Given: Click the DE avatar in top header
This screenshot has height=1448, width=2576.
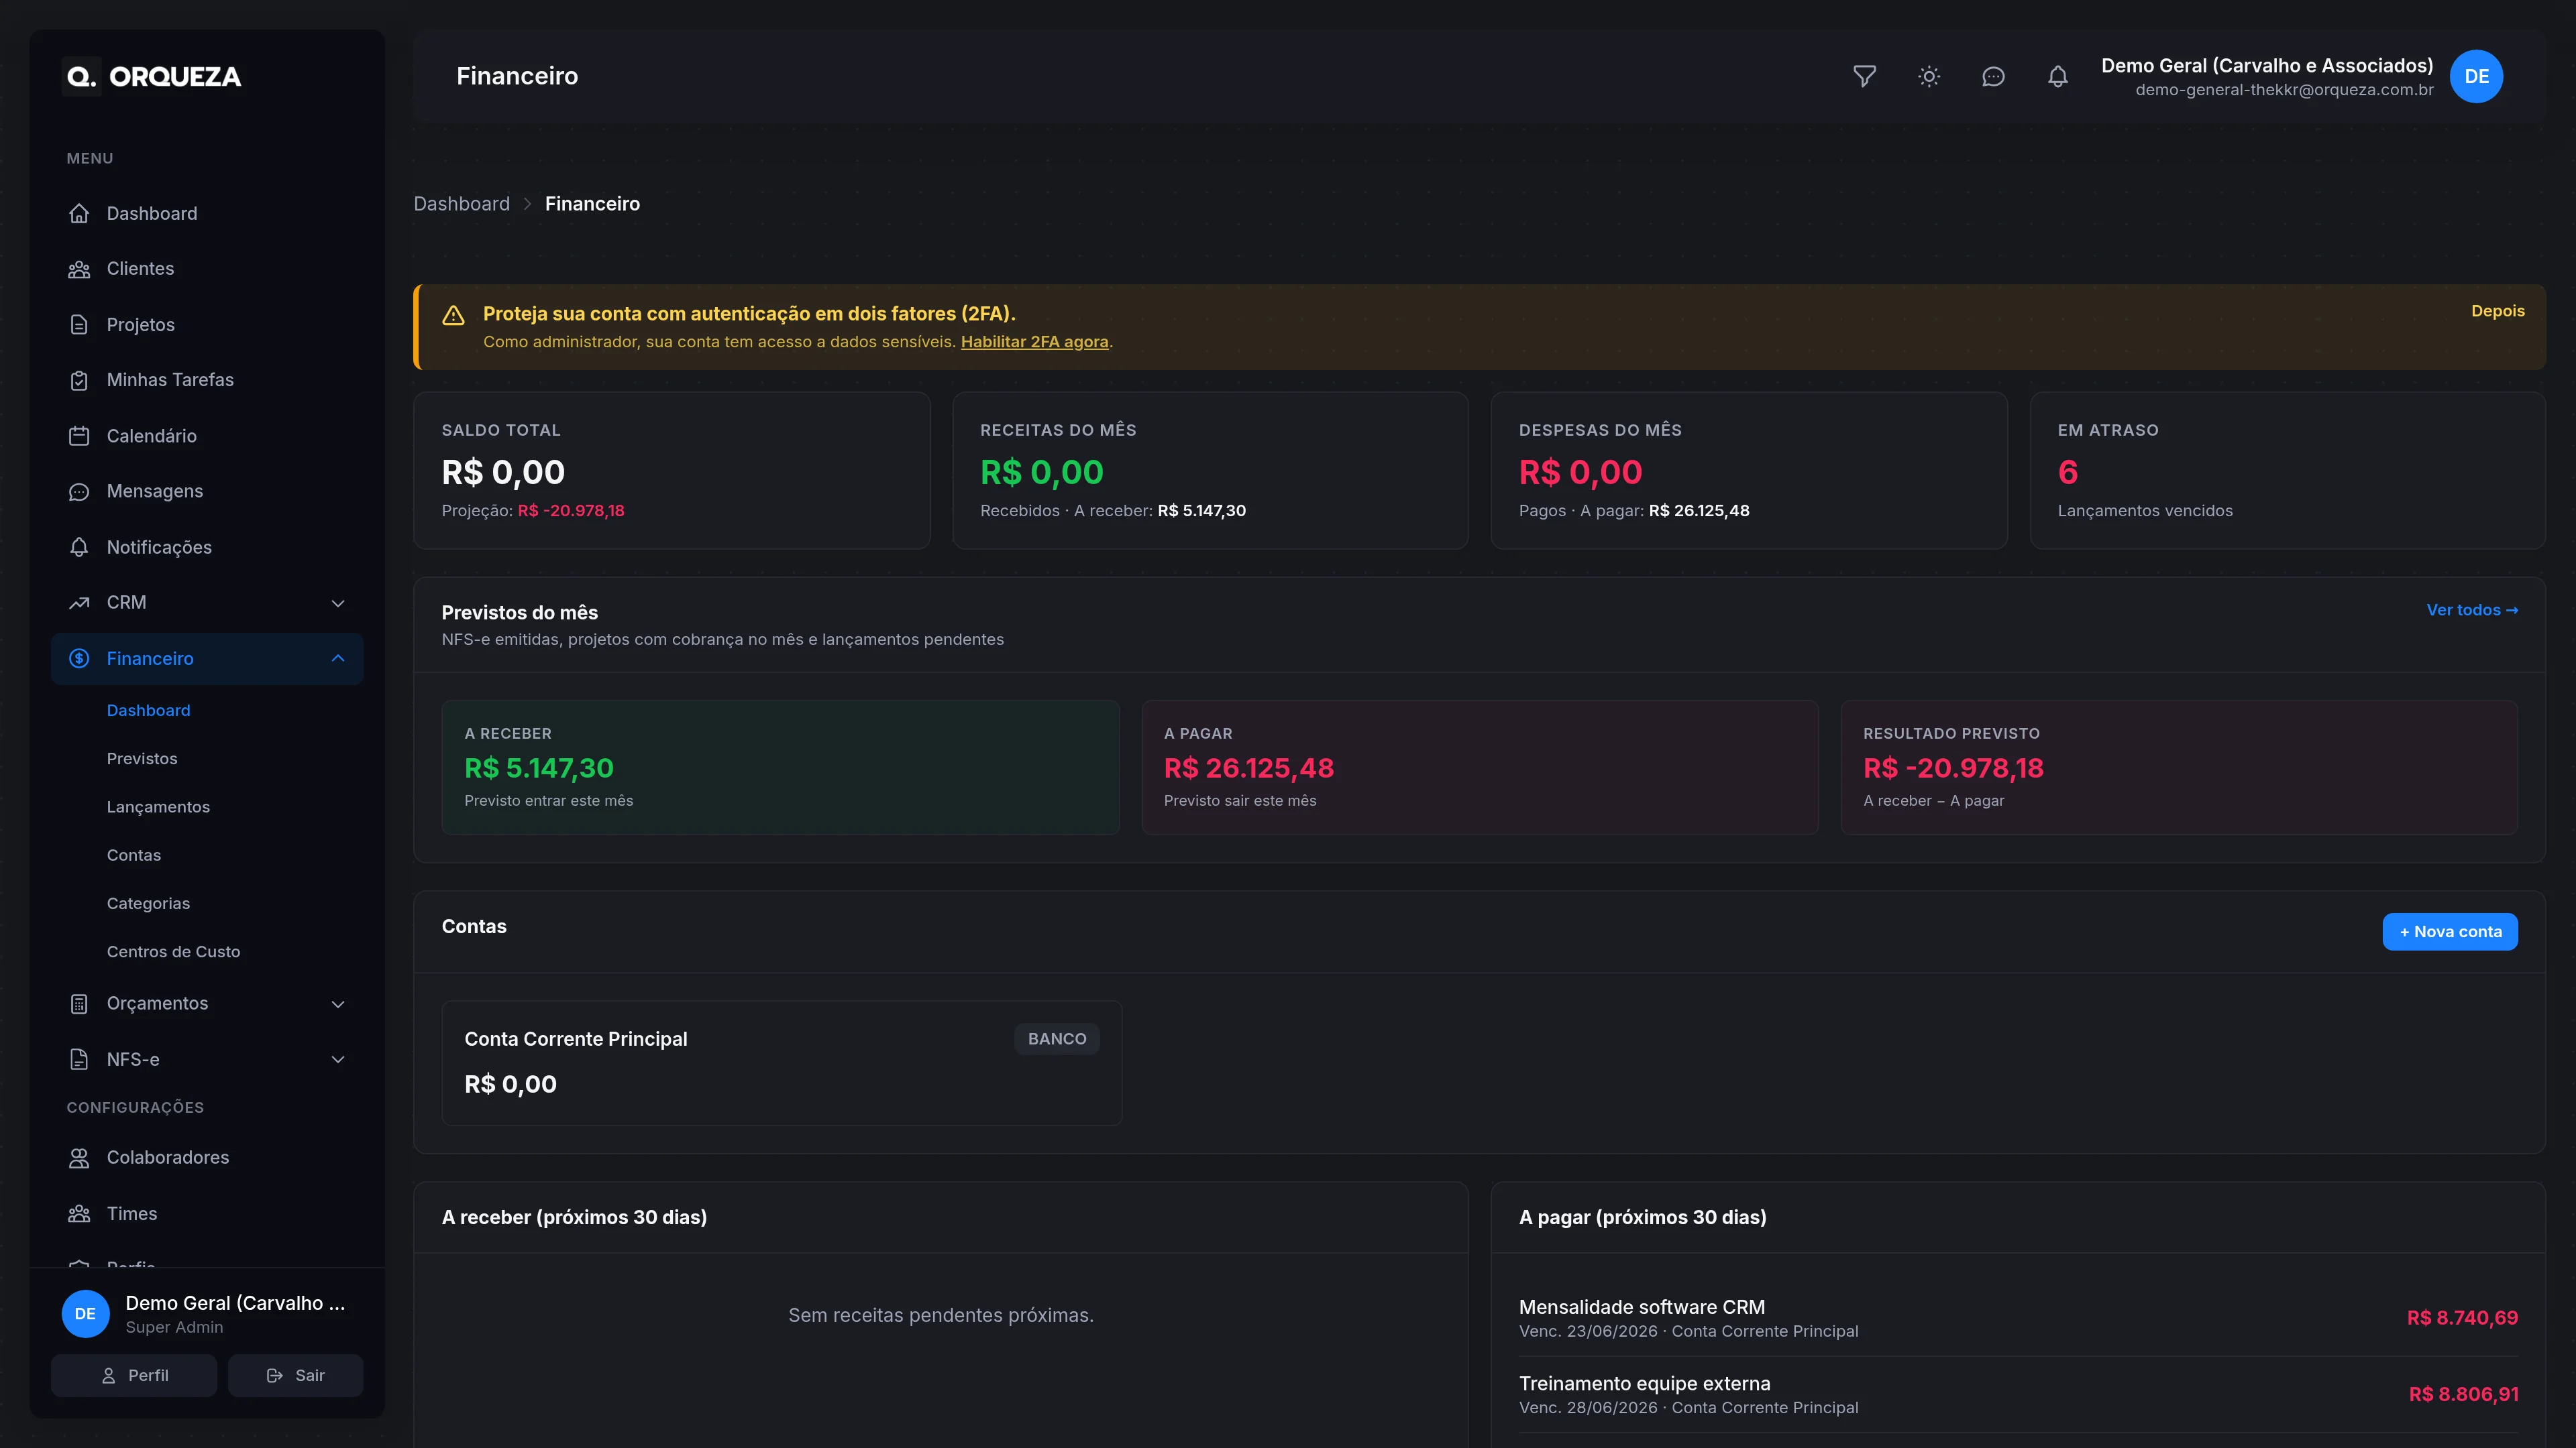Looking at the screenshot, I should [x=2476, y=77].
